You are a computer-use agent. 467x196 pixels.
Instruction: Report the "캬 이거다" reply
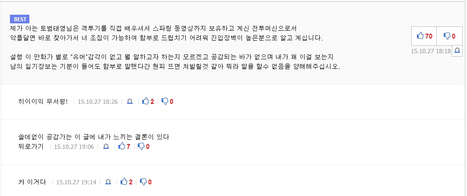(108, 182)
